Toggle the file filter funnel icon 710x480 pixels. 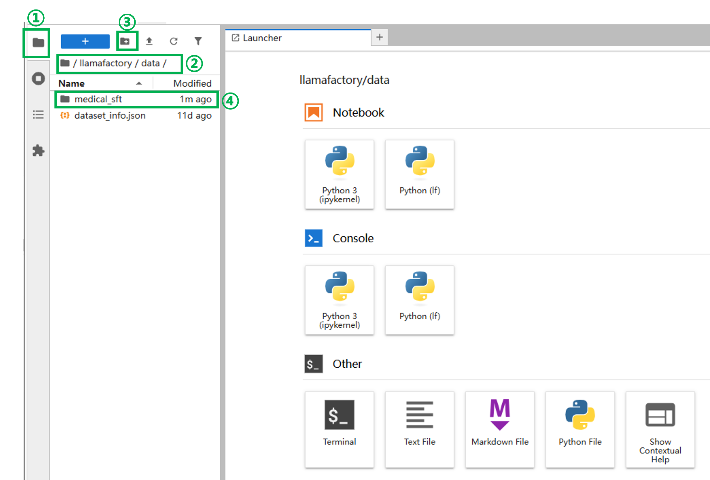[x=198, y=41]
